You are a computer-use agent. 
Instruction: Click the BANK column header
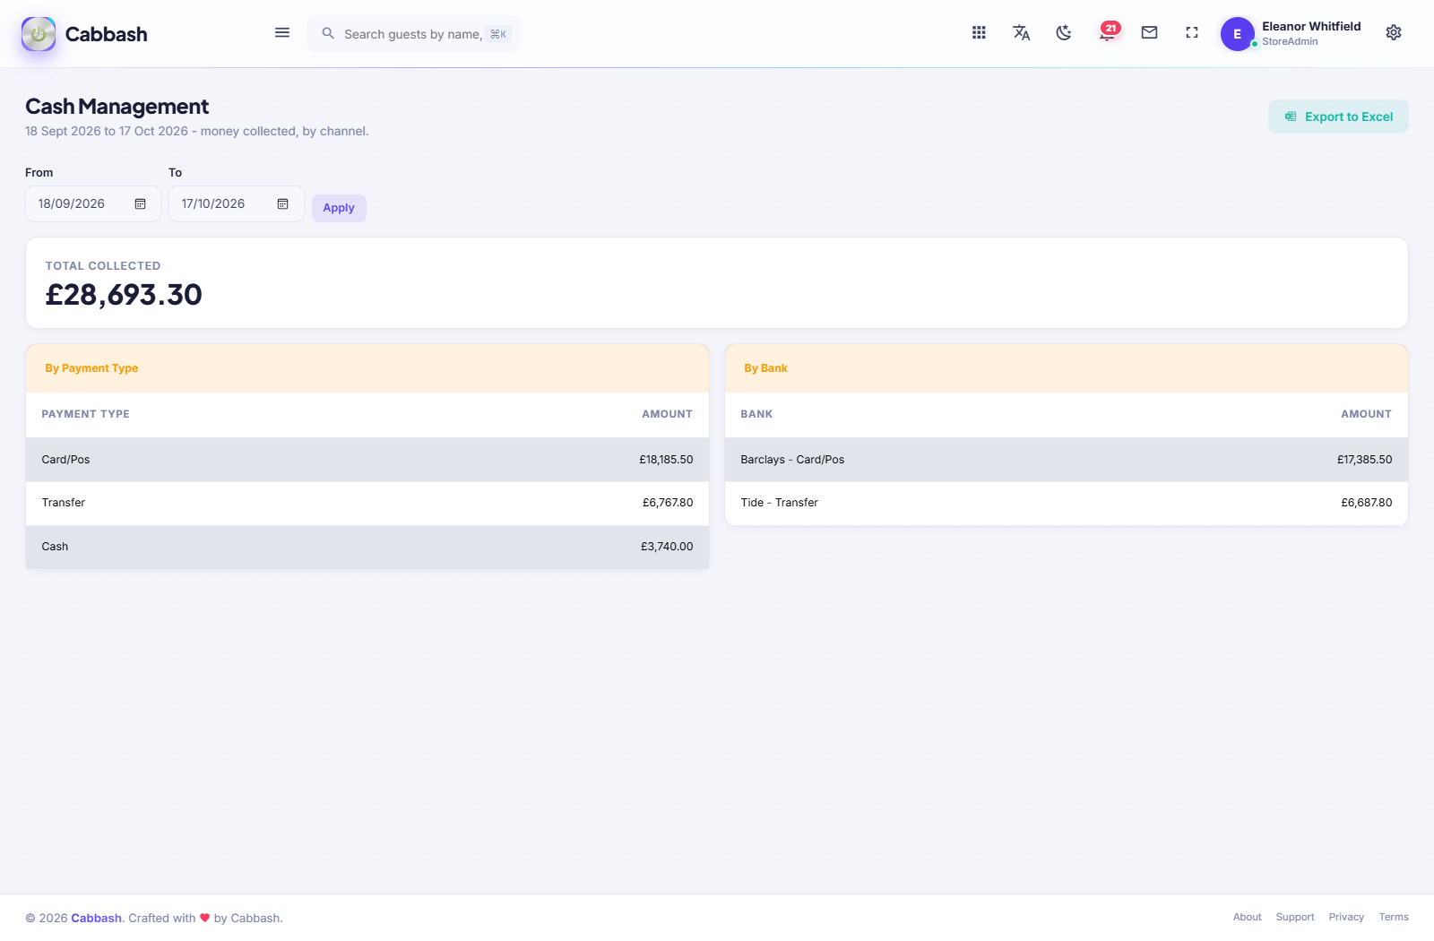point(756,414)
